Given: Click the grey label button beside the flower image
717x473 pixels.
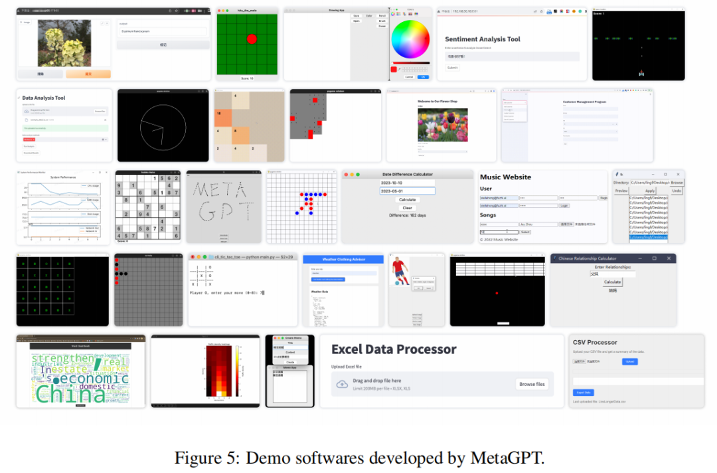Looking at the screenshot, I should click(x=163, y=45).
